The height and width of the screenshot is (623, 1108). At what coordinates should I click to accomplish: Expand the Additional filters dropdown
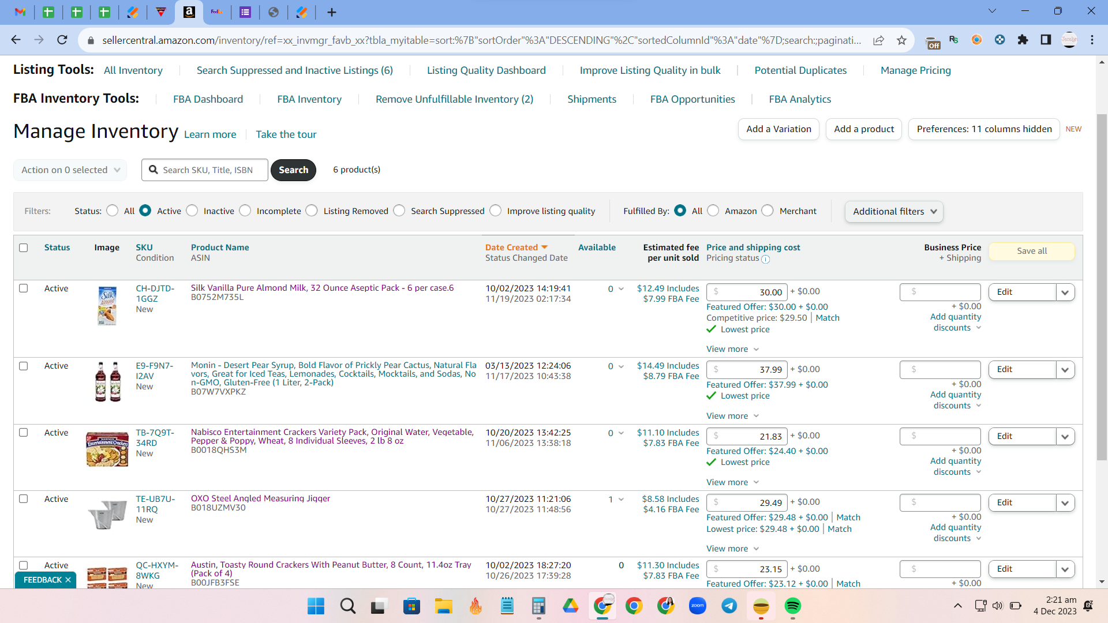pos(894,212)
